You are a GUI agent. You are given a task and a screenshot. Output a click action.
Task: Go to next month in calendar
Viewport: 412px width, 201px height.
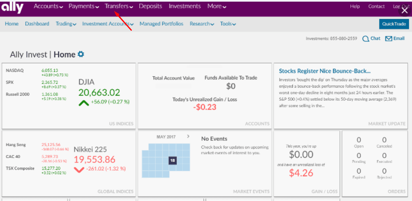click(188, 136)
